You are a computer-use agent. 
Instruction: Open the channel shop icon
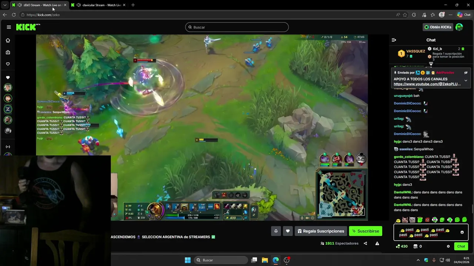[415, 246]
